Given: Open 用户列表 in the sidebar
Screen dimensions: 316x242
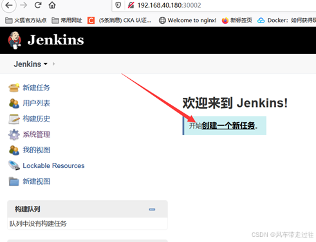Looking at the screenshot, I should [37, 103].
